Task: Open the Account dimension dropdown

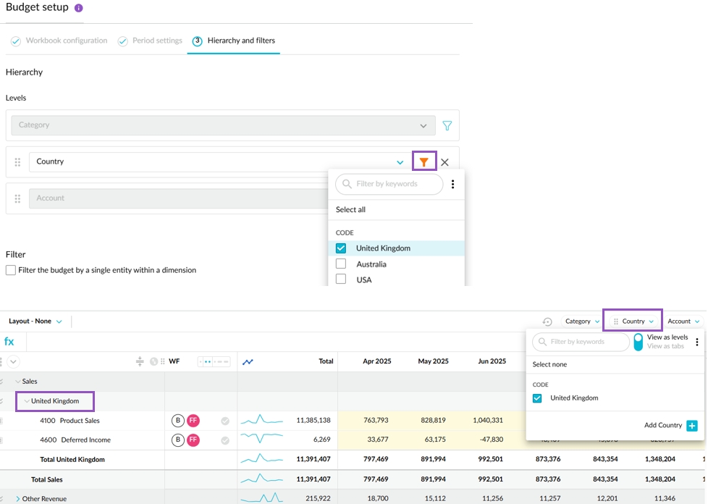Action: 683,322
